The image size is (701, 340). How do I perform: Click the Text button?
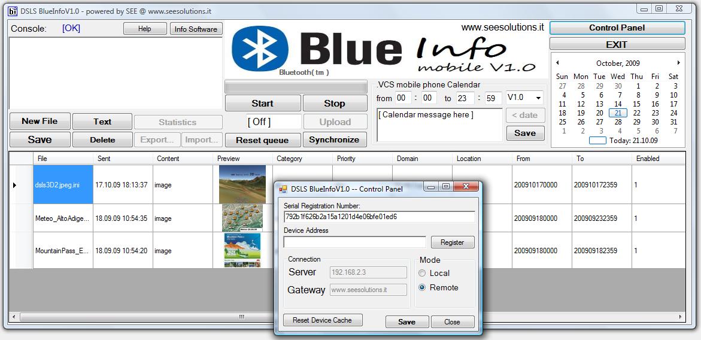(102, 122)
